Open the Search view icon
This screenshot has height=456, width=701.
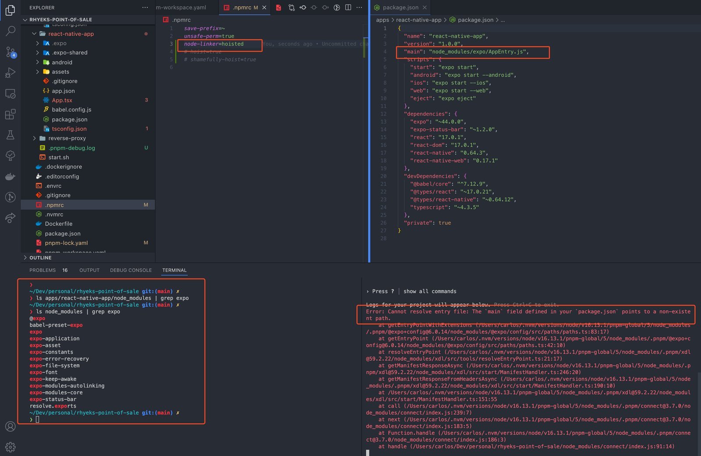[x=10, y=31]
